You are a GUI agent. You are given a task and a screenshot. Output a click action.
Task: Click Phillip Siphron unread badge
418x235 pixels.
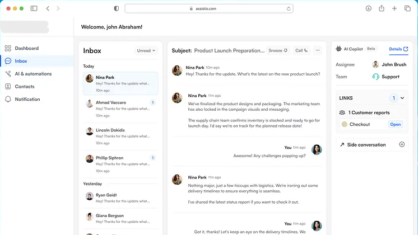[x=153, y=158]
